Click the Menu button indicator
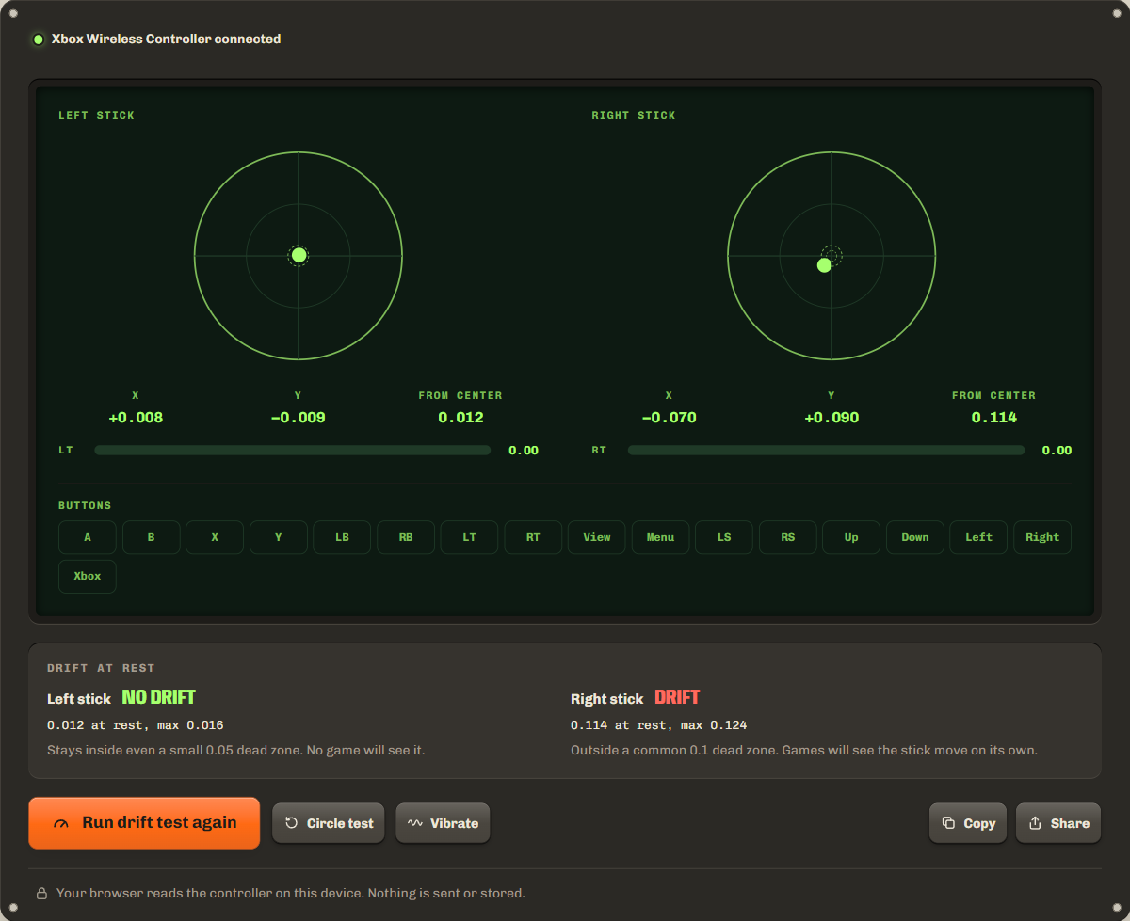 [x=660, y=537]
